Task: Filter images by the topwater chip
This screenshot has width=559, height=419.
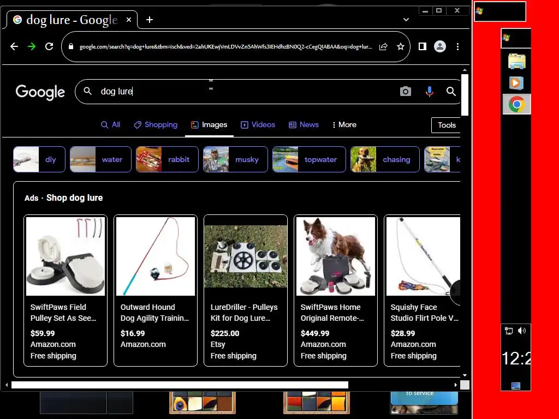Action: (309, 159)
